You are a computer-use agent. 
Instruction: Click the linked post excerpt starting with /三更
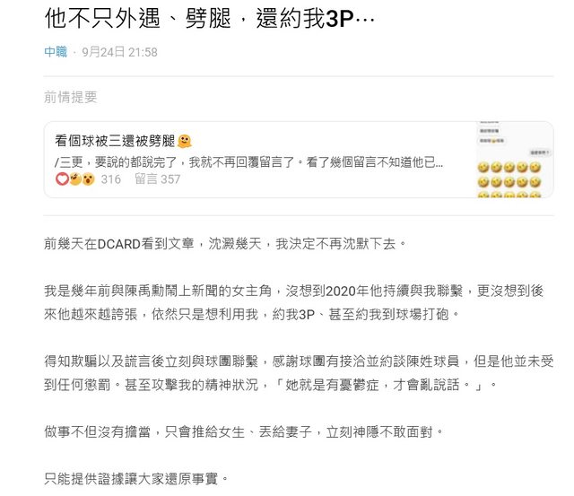tap(248, 161)
